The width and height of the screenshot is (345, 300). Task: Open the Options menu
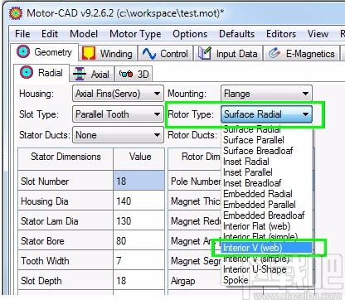click(x=190, y=34)
